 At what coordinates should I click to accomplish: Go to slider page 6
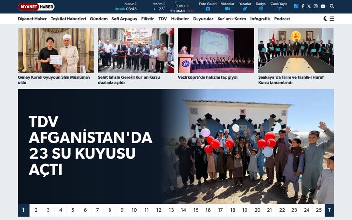[85, 210]
